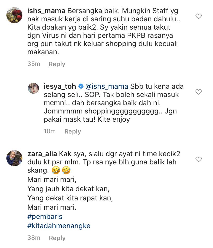213x248 pixels.
Task: Tap the 38m timestamp on zara_alia comment
Action: 34,238
